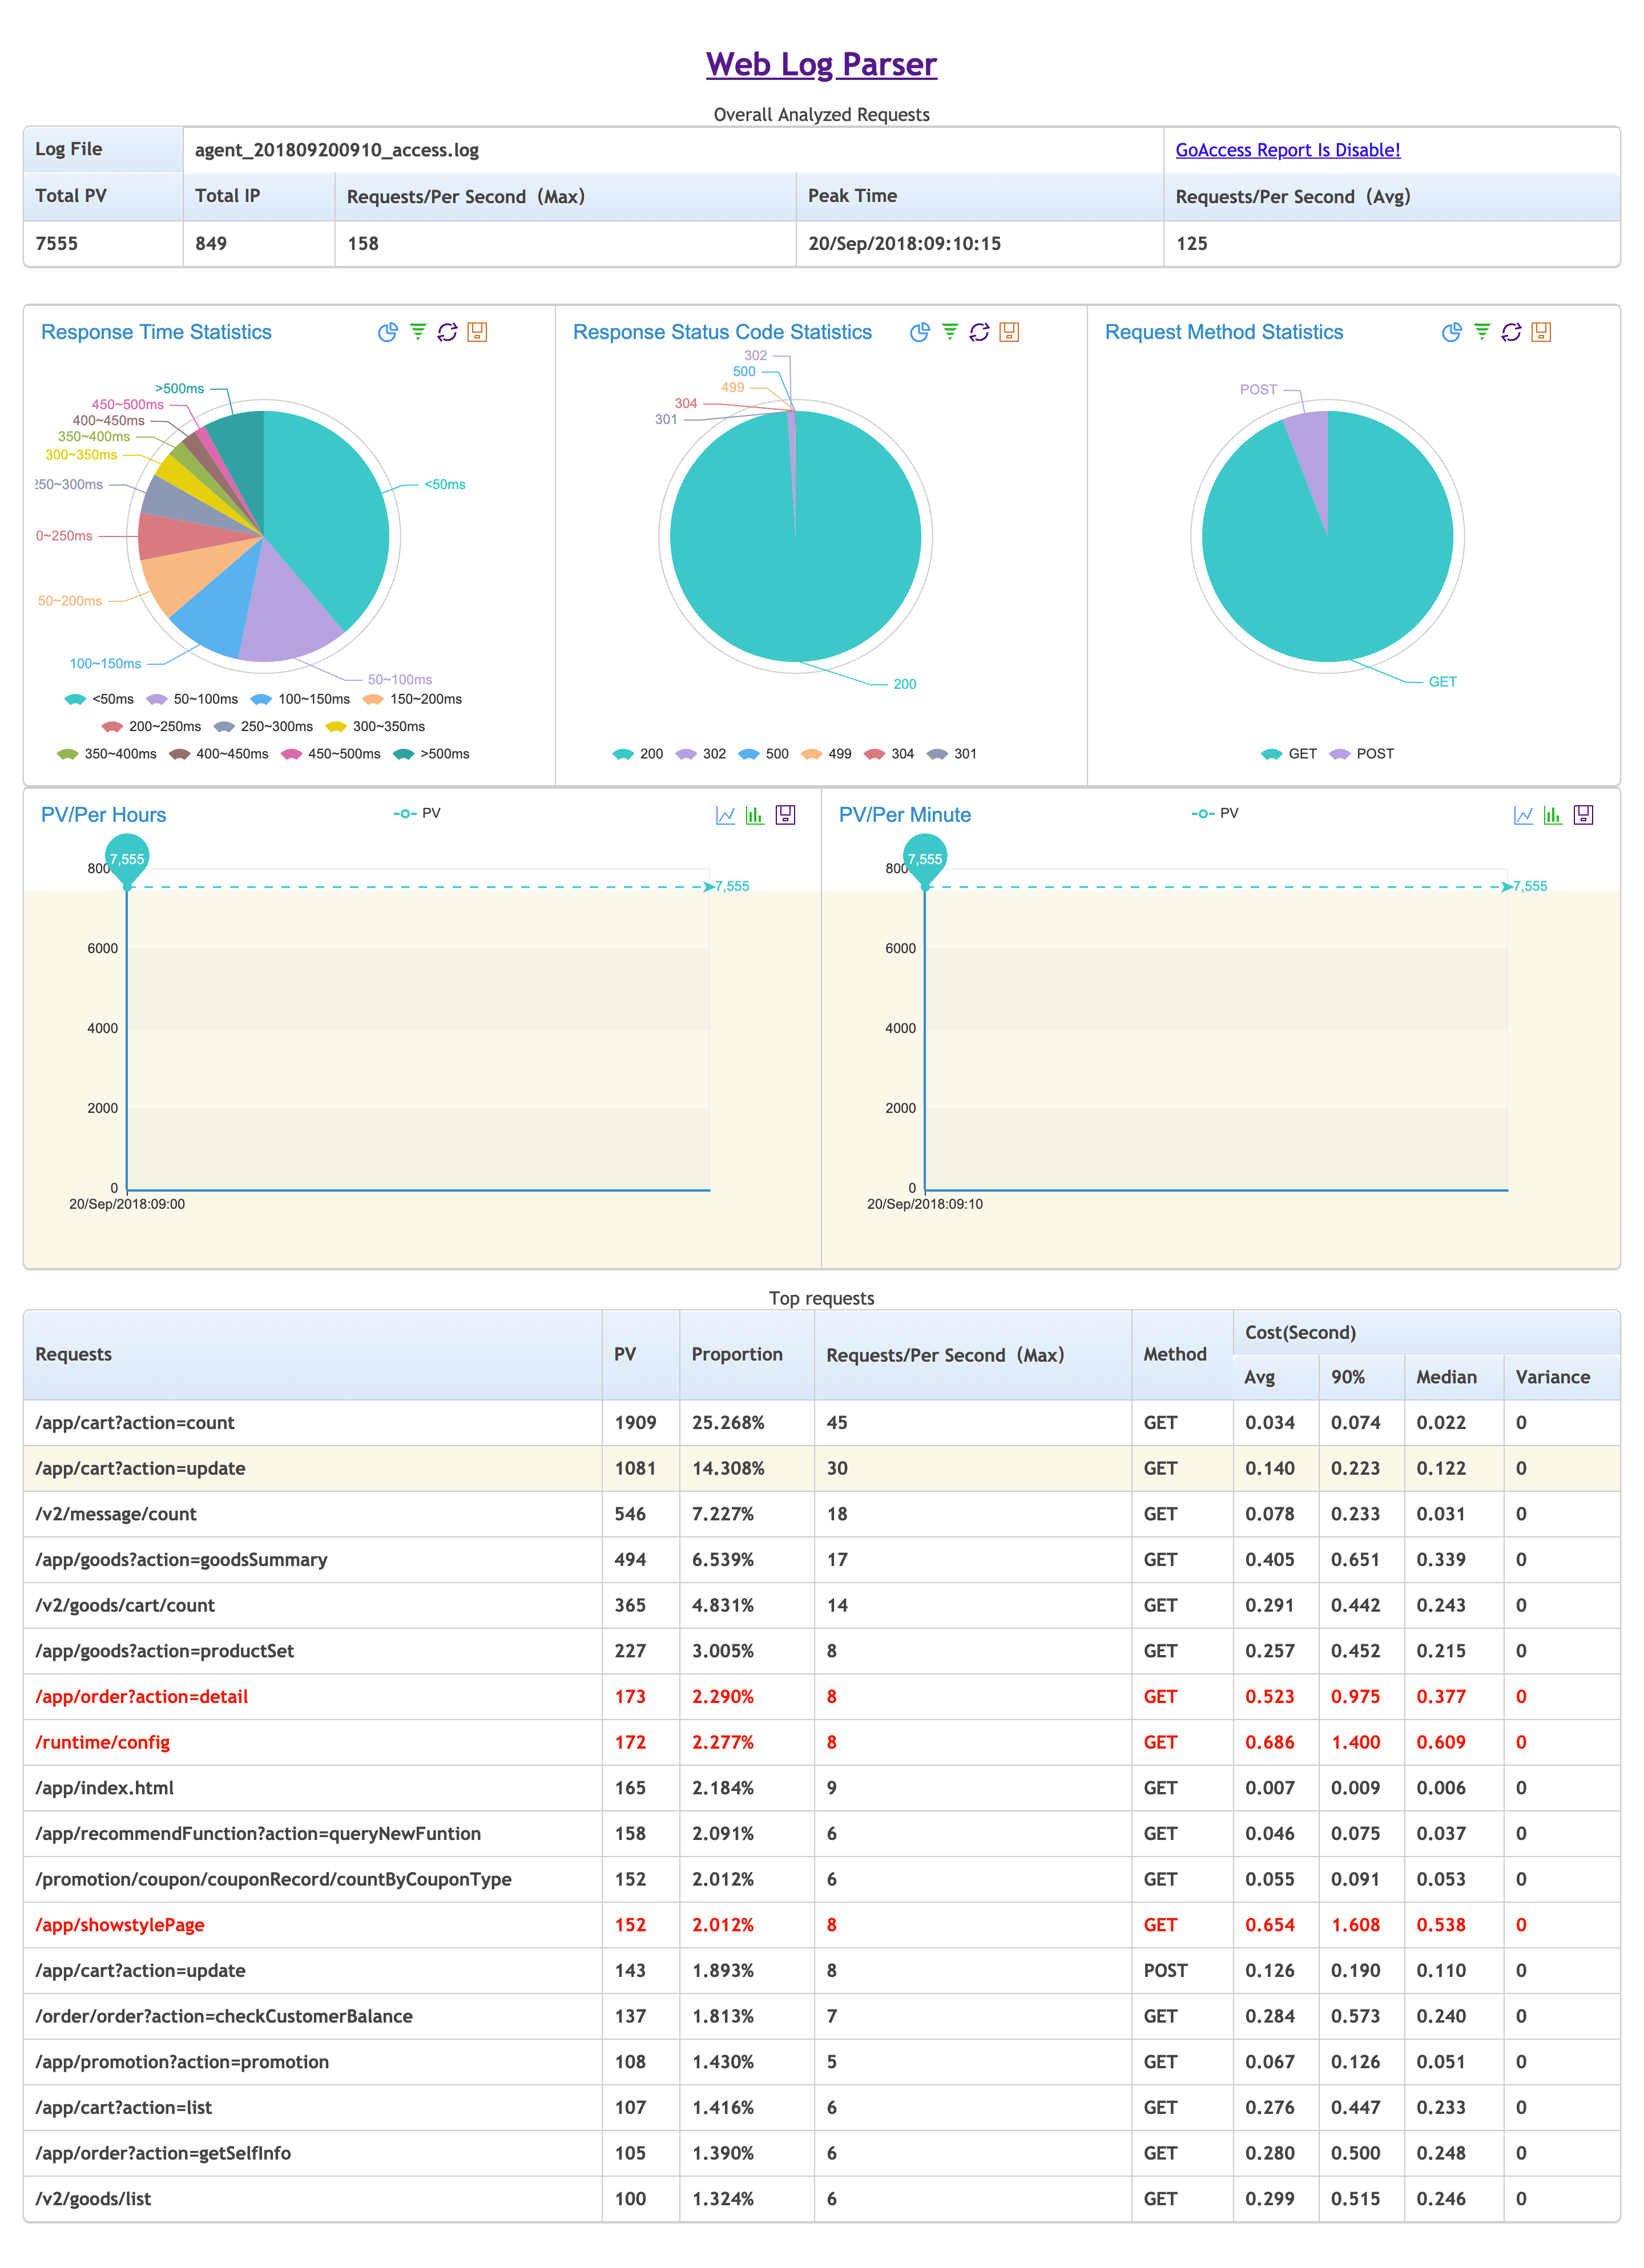Open the Web Log Parser title link
This screenshot has height=2268, width=1644.
[x=821, y=65]
